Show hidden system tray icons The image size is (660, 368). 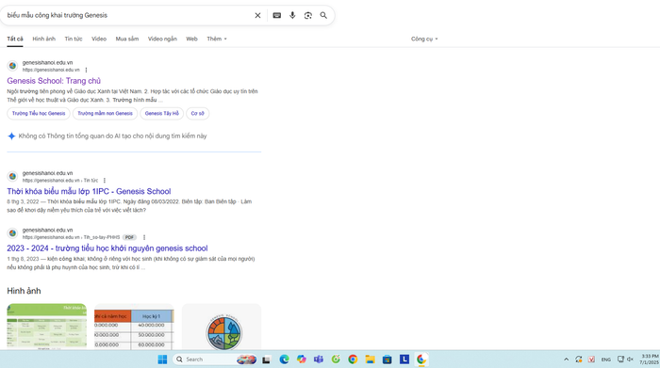pos(566,360)
